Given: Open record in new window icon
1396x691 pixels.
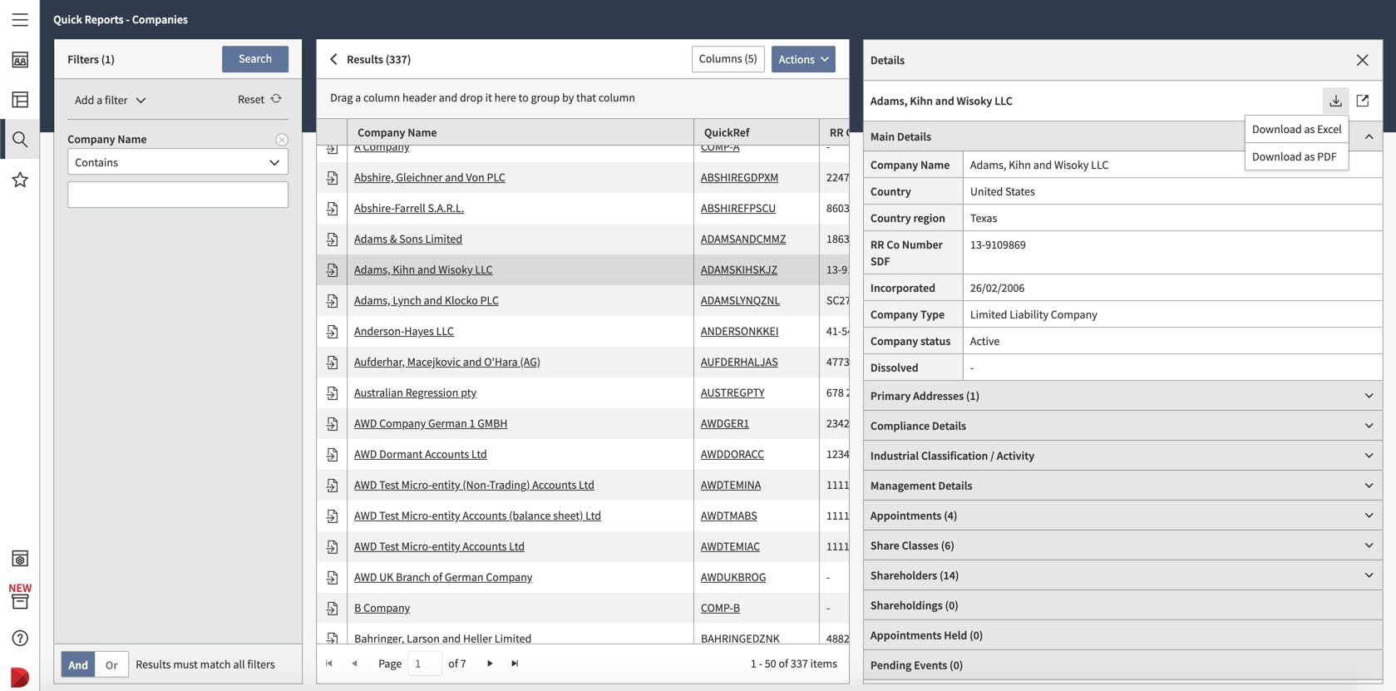Looking at the screenshot, I should click(1363, 101).
